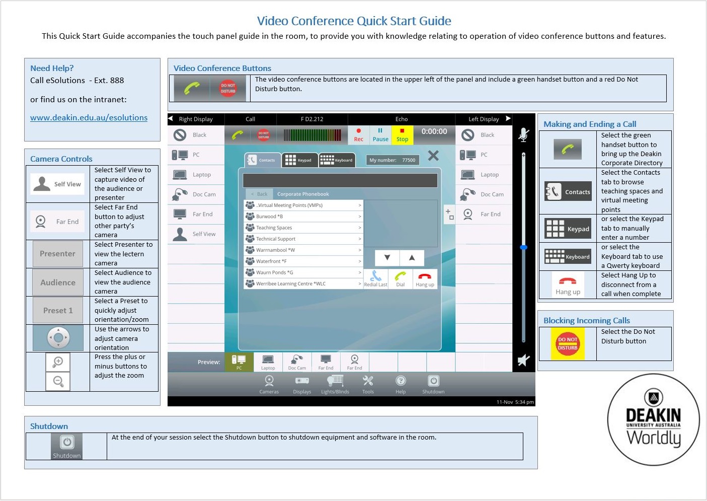Click Self View icon in Camera Controls table
The width and height of the screenshot is (707, 501).
coord(57,184)
